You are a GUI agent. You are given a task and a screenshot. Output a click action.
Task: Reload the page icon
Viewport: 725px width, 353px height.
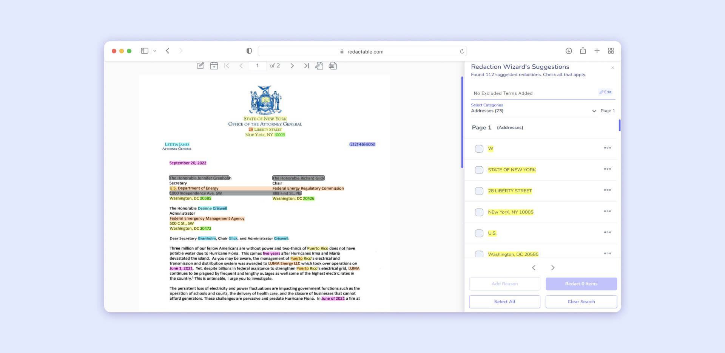point(462,51)
